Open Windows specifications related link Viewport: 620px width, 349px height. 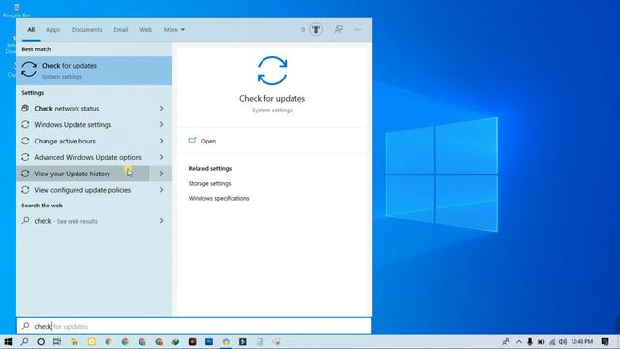(x=219, y=198)
